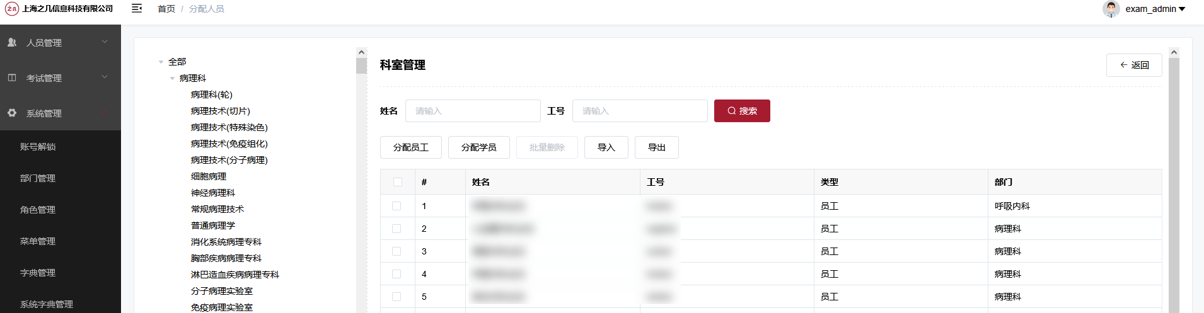Select 淋巴造血疾病病理专科 tree item
Viewport: 1204px width, 313px height.
click(x=235, y=275)
